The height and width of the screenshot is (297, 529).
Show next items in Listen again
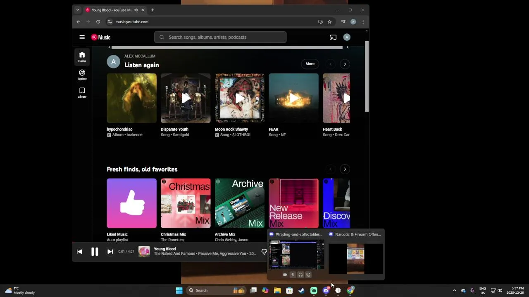[345, 64]
